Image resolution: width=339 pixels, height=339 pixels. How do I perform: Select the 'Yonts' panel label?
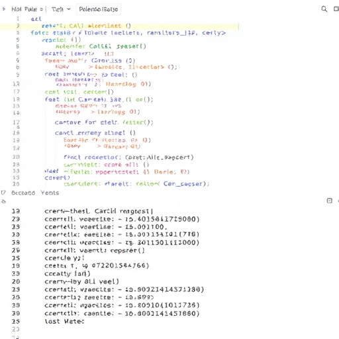click(50, 193)
